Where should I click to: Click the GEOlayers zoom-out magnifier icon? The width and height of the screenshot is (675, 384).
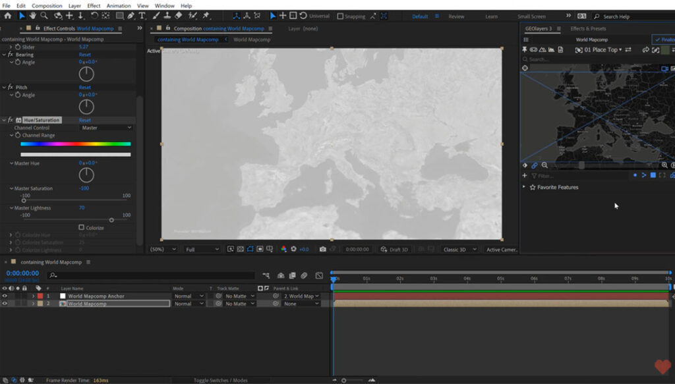pyautogui.click(x=544, y=165)
